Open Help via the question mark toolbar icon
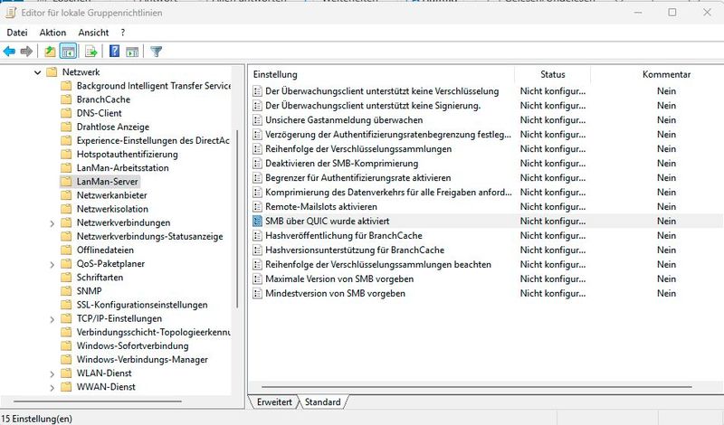This screenshot has width=724, height=425. pyautogui.click(x=114, y=52)
